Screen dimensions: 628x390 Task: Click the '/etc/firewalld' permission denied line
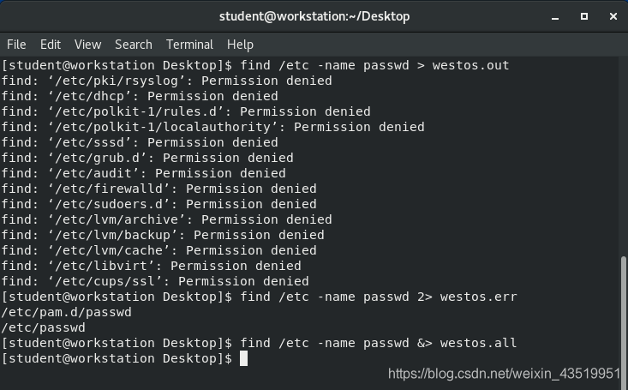(158, 189)
